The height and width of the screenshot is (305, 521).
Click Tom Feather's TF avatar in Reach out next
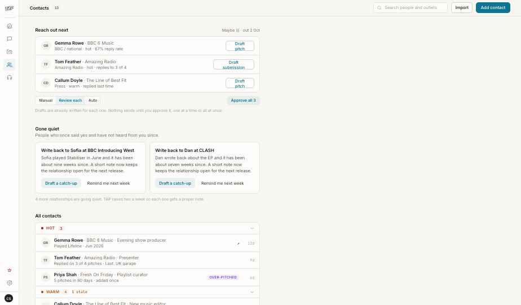pyautogui.click(x=46, y=64)
